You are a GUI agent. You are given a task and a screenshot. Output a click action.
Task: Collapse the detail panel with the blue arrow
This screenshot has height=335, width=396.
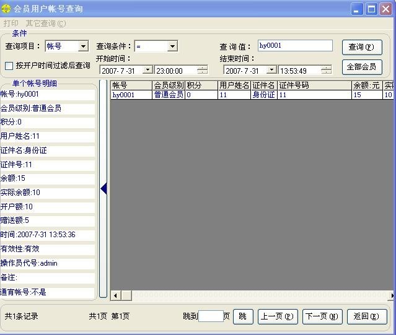(x=103, y=189)
